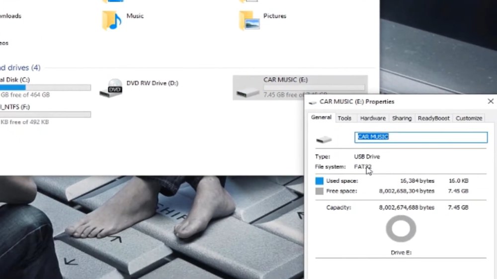Click the drive icon beside the name field
This screenshot has height=279, width=497.
coord(324,139)
